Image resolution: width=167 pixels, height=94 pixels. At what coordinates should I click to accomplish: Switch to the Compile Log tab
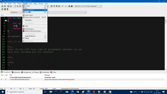tap(26, 72)
